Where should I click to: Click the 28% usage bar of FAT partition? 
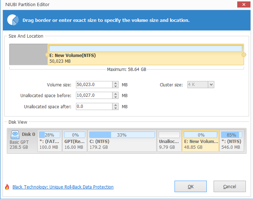[49, 135]
